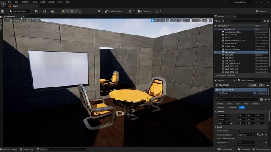Open the Window menu
271x152 pixels.
pyautogui.click(x=25, y=2)
